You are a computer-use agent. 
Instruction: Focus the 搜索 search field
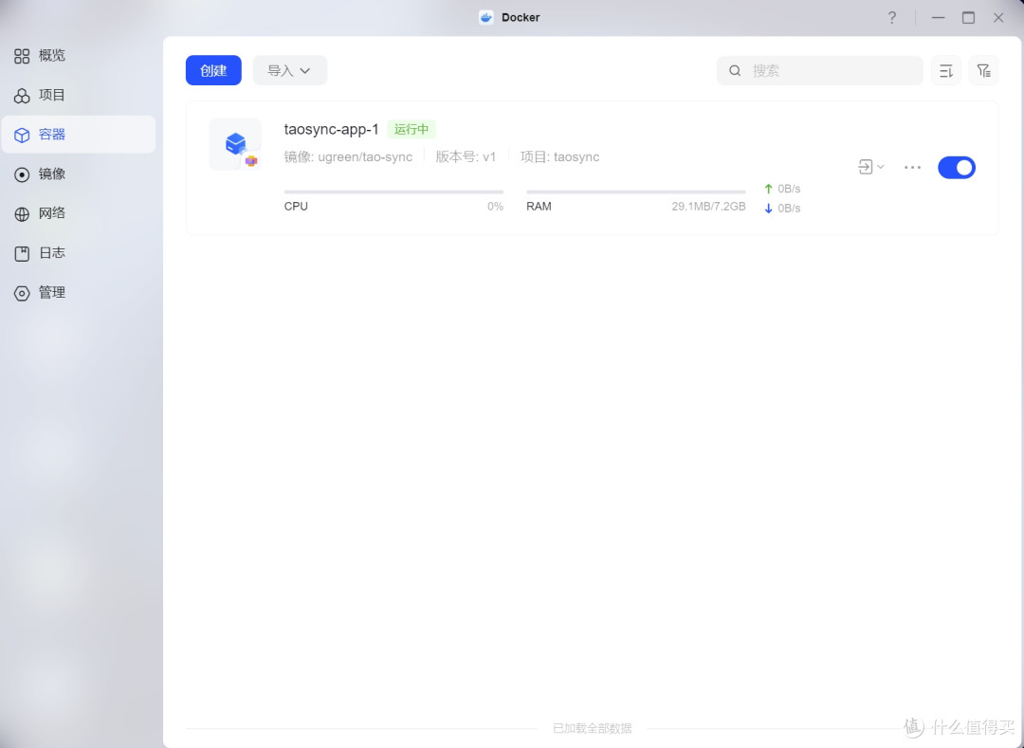coord(819,70)
